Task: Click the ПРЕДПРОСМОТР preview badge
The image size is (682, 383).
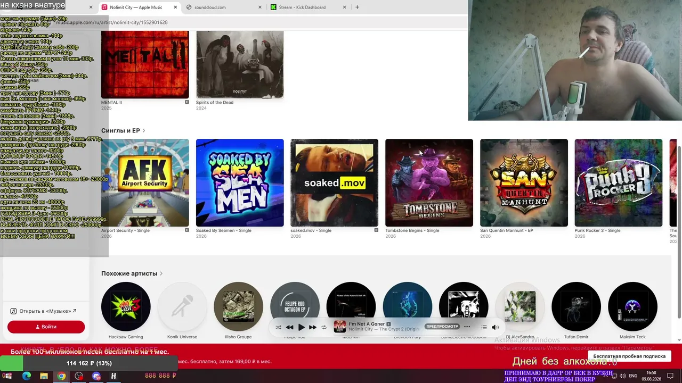Action: point(442,327)
